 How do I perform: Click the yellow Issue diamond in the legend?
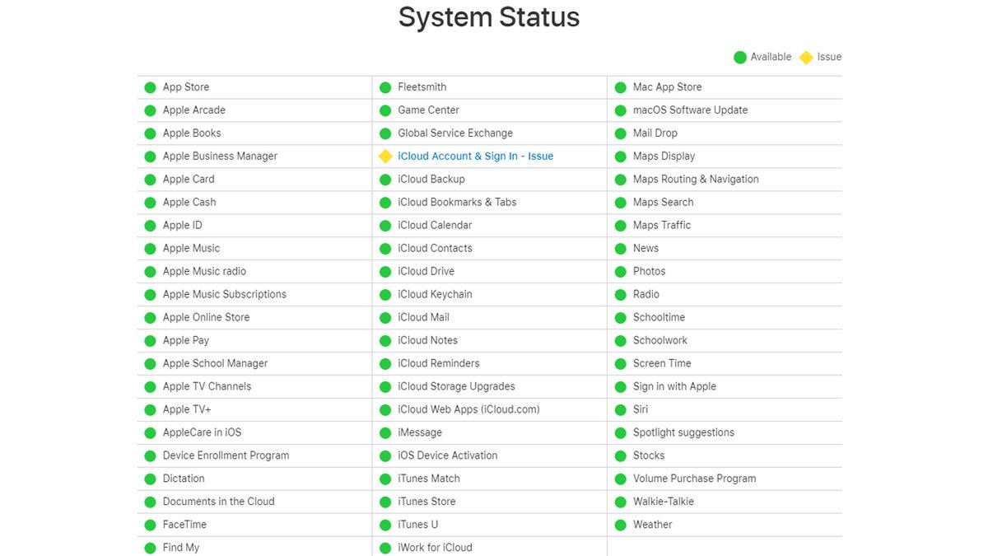tap(806, 57)
